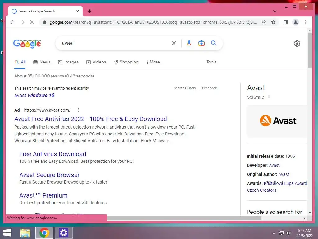Click the Chrome taskbar icon
The image size is (318, 239).
[44, 233]
